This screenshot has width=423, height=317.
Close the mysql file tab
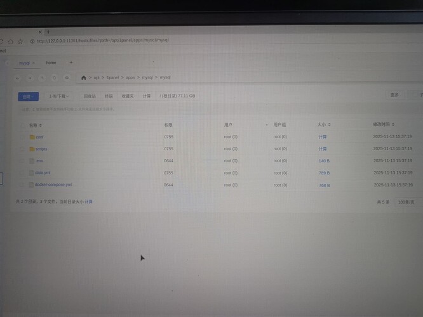pyautogui.click(x=34, y=63)
